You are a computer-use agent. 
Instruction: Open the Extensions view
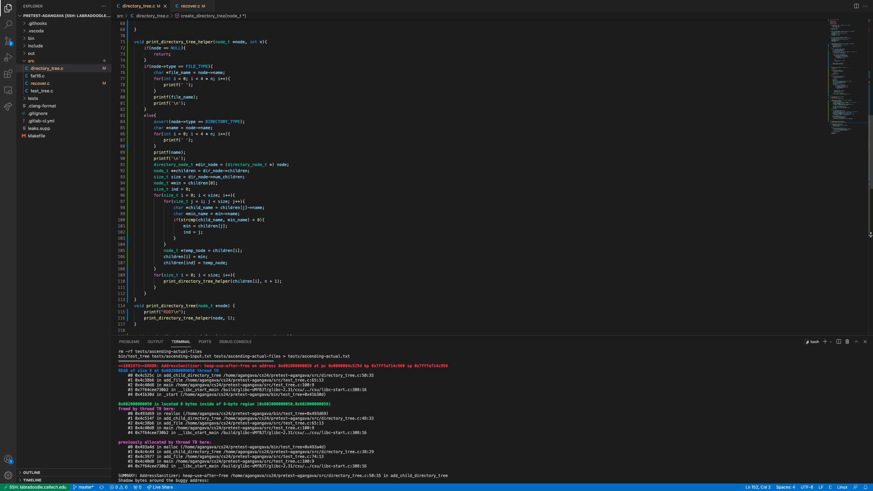[8, 74]
